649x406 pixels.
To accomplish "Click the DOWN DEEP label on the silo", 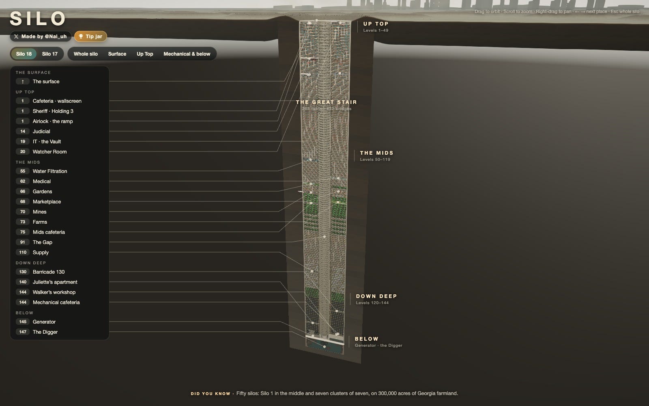I will (376, 296).
